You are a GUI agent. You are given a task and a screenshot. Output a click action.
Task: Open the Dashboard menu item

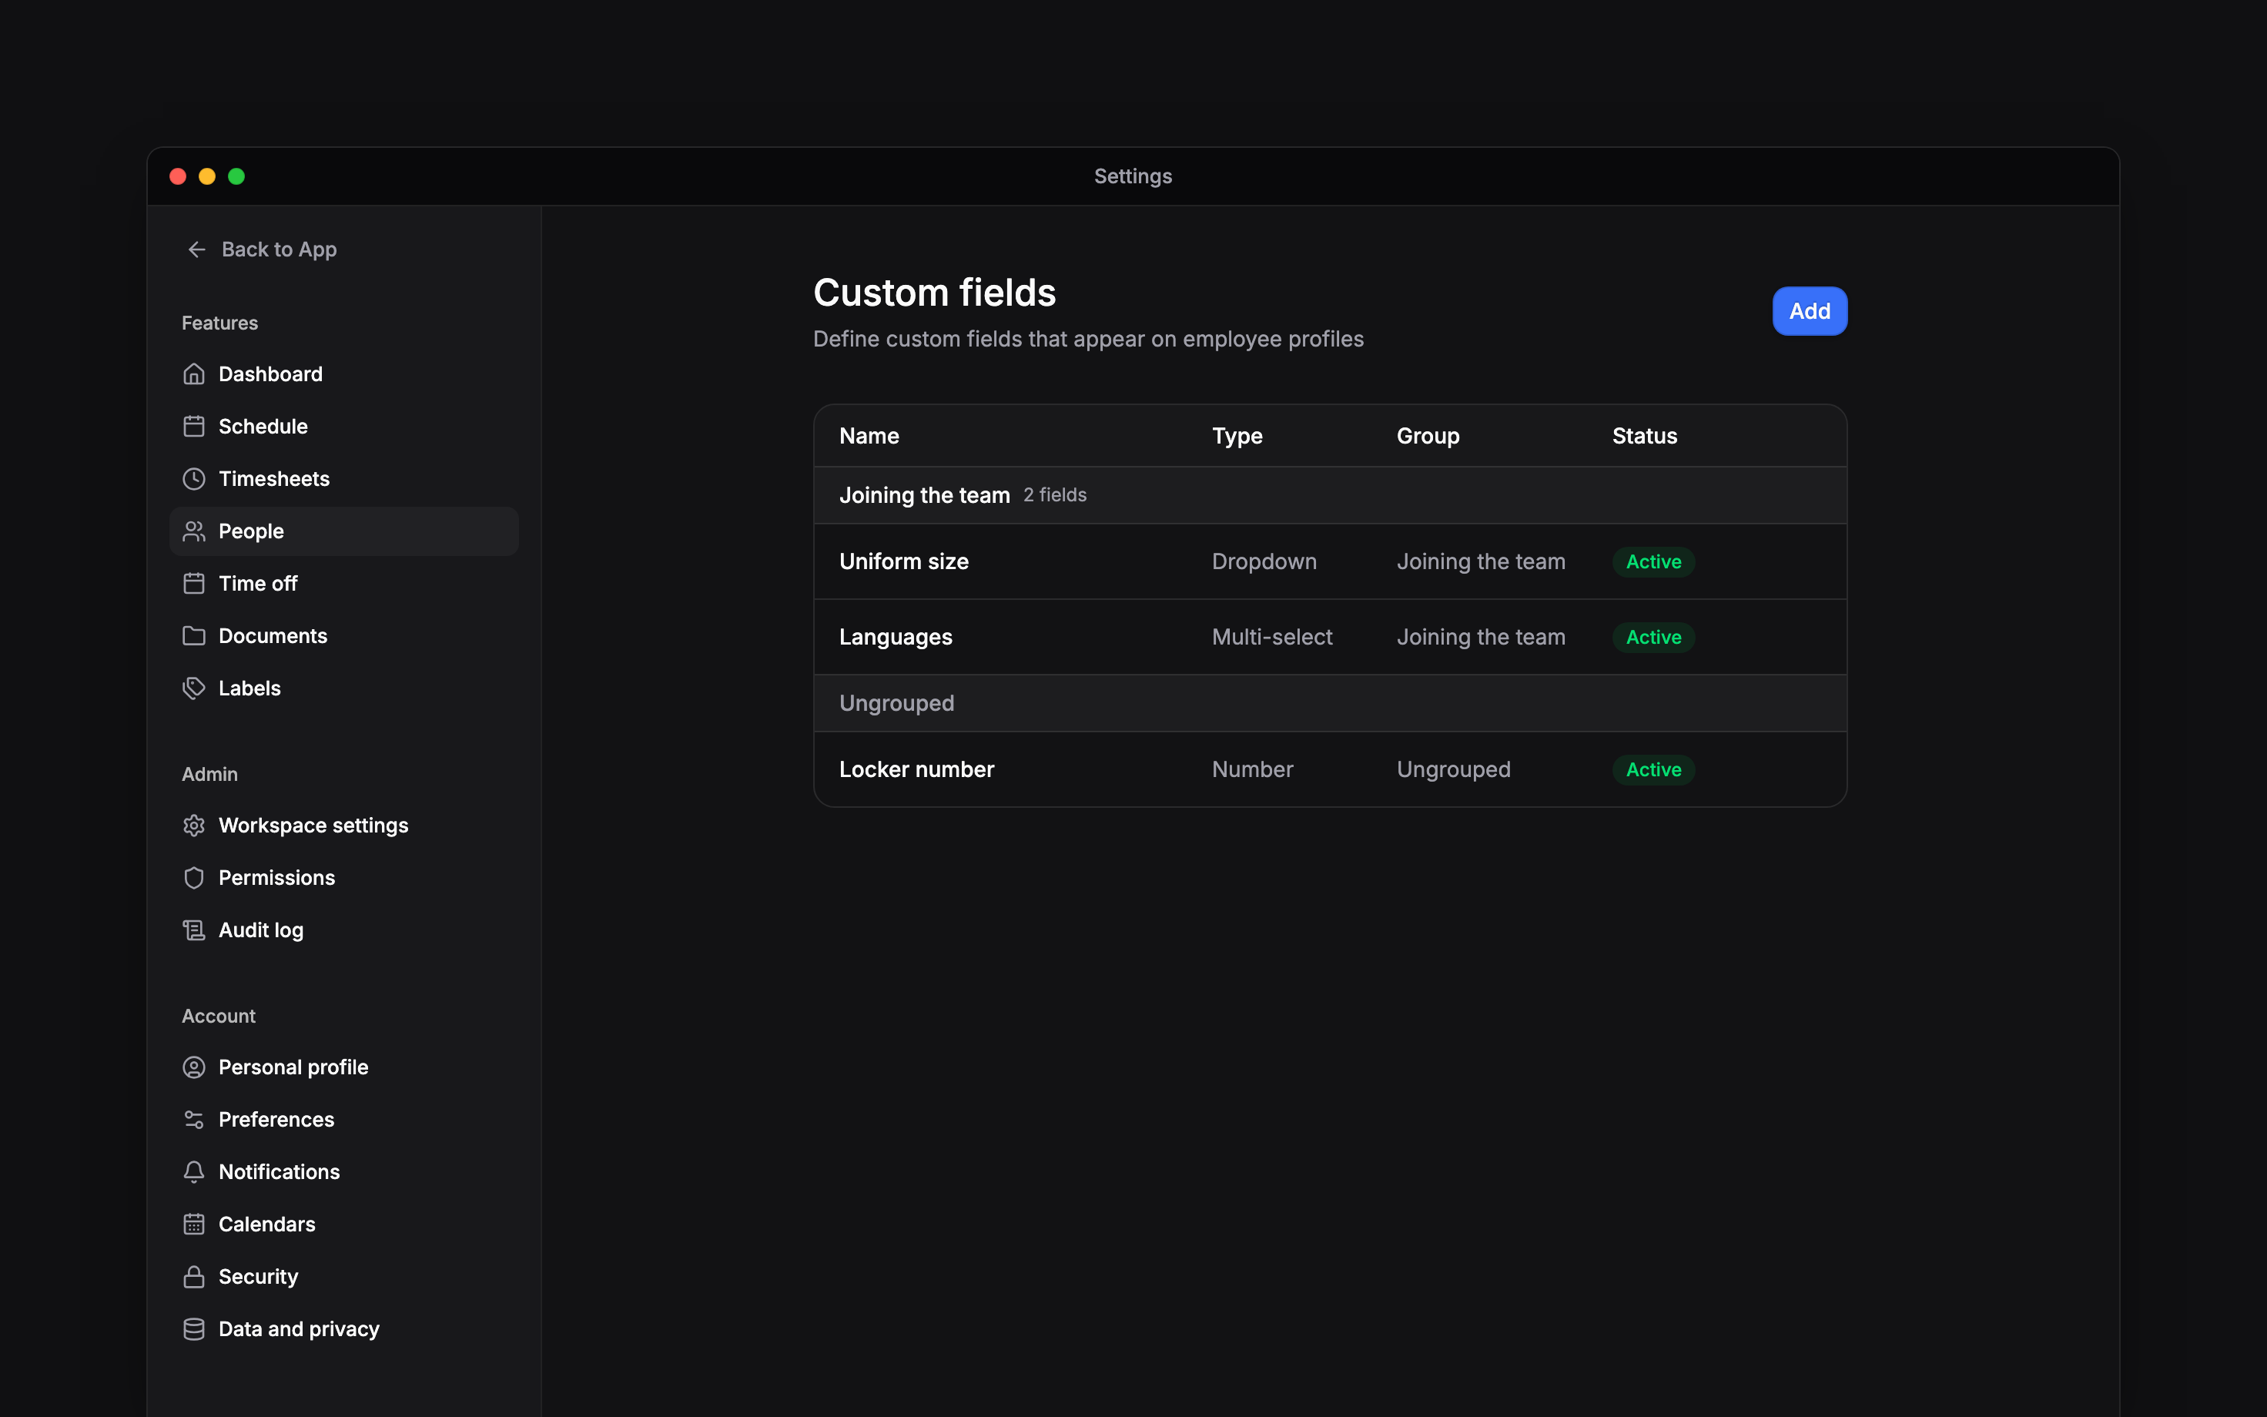pyautogui.click(x=343, y=374)
